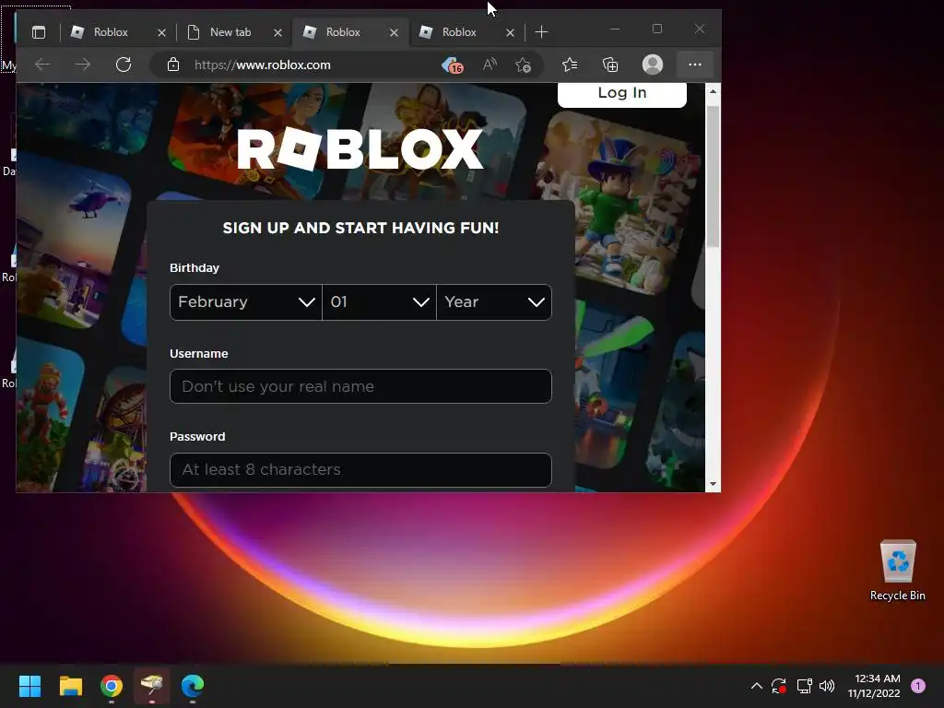Image resolution: width=944 pixels, height=708 pixels.
Task: Open Edge Settings and more menu
Action: tap(695, 65)
